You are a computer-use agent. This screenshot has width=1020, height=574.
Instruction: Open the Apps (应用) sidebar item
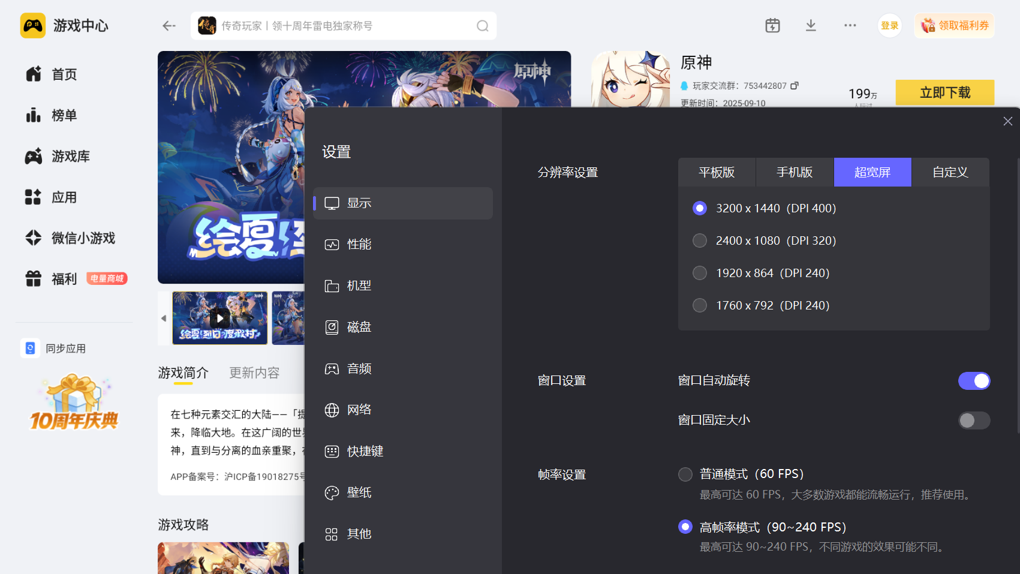52,197
